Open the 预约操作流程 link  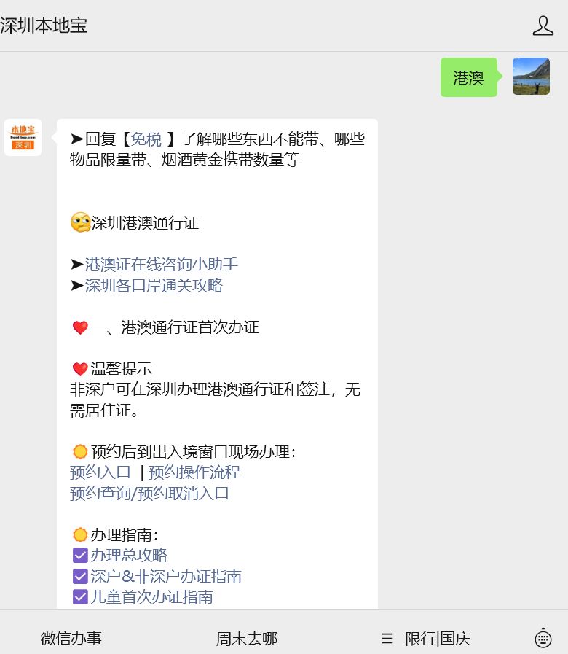194,472
